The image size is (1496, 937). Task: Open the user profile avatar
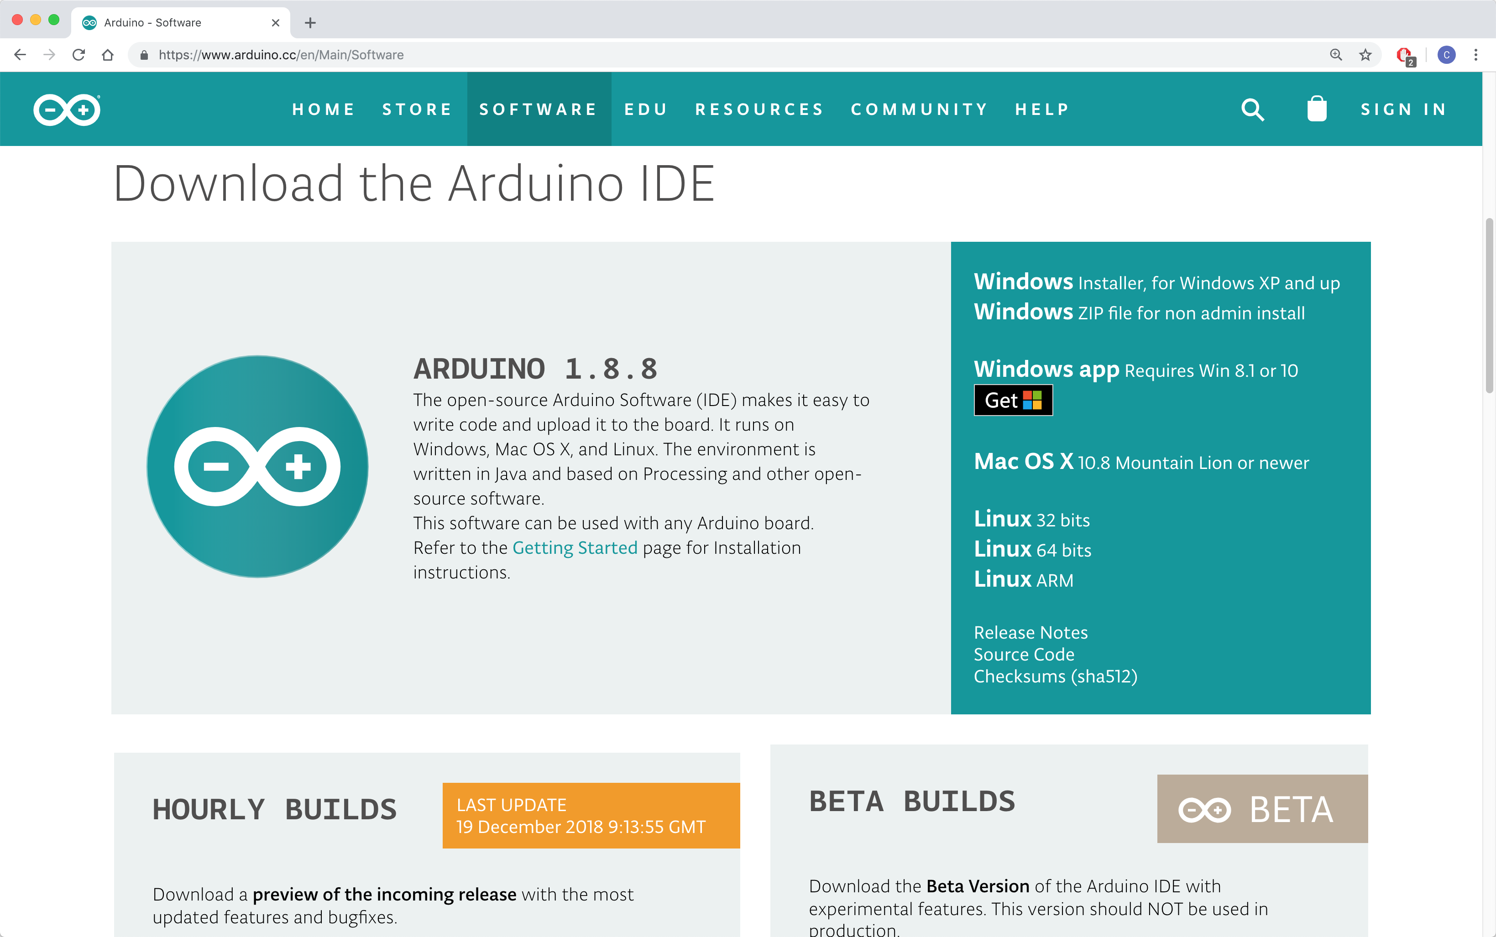coord(1446,55)
